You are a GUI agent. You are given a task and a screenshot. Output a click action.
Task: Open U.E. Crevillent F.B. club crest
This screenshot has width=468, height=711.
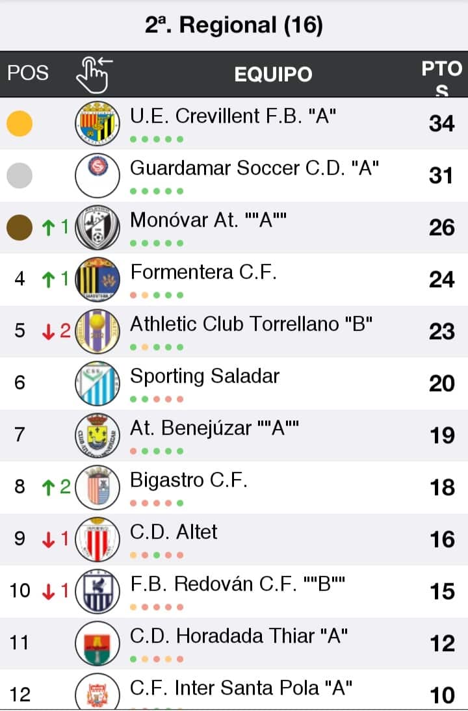click(97, 123)
